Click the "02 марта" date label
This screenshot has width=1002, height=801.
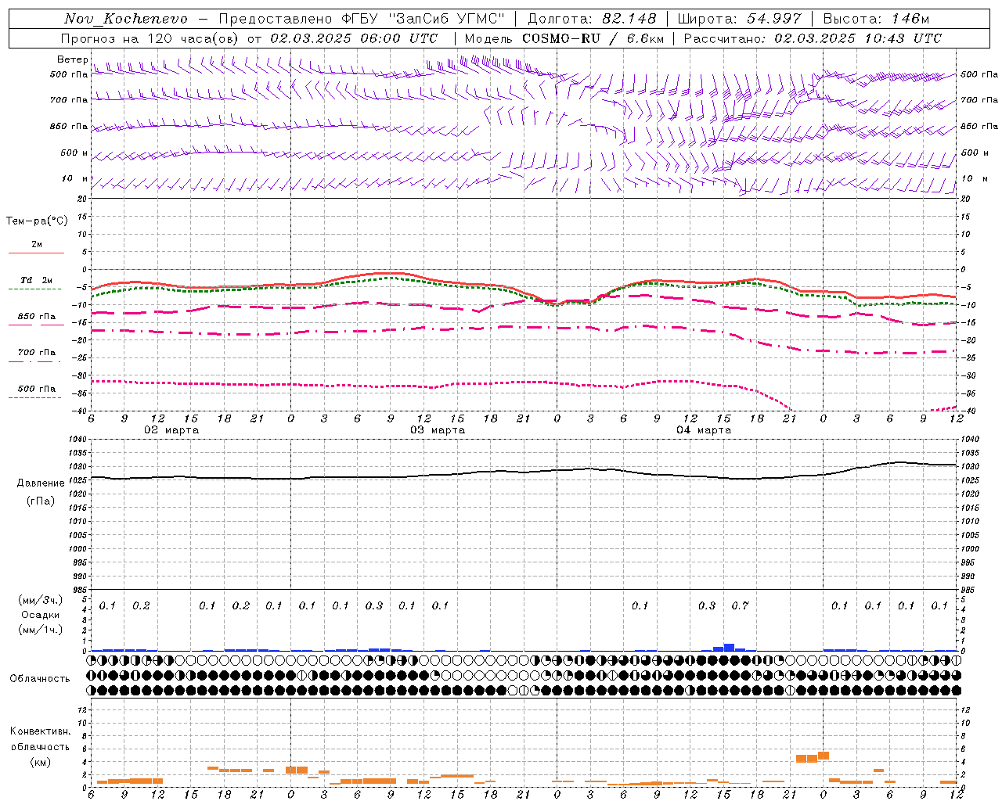point(171,430)
